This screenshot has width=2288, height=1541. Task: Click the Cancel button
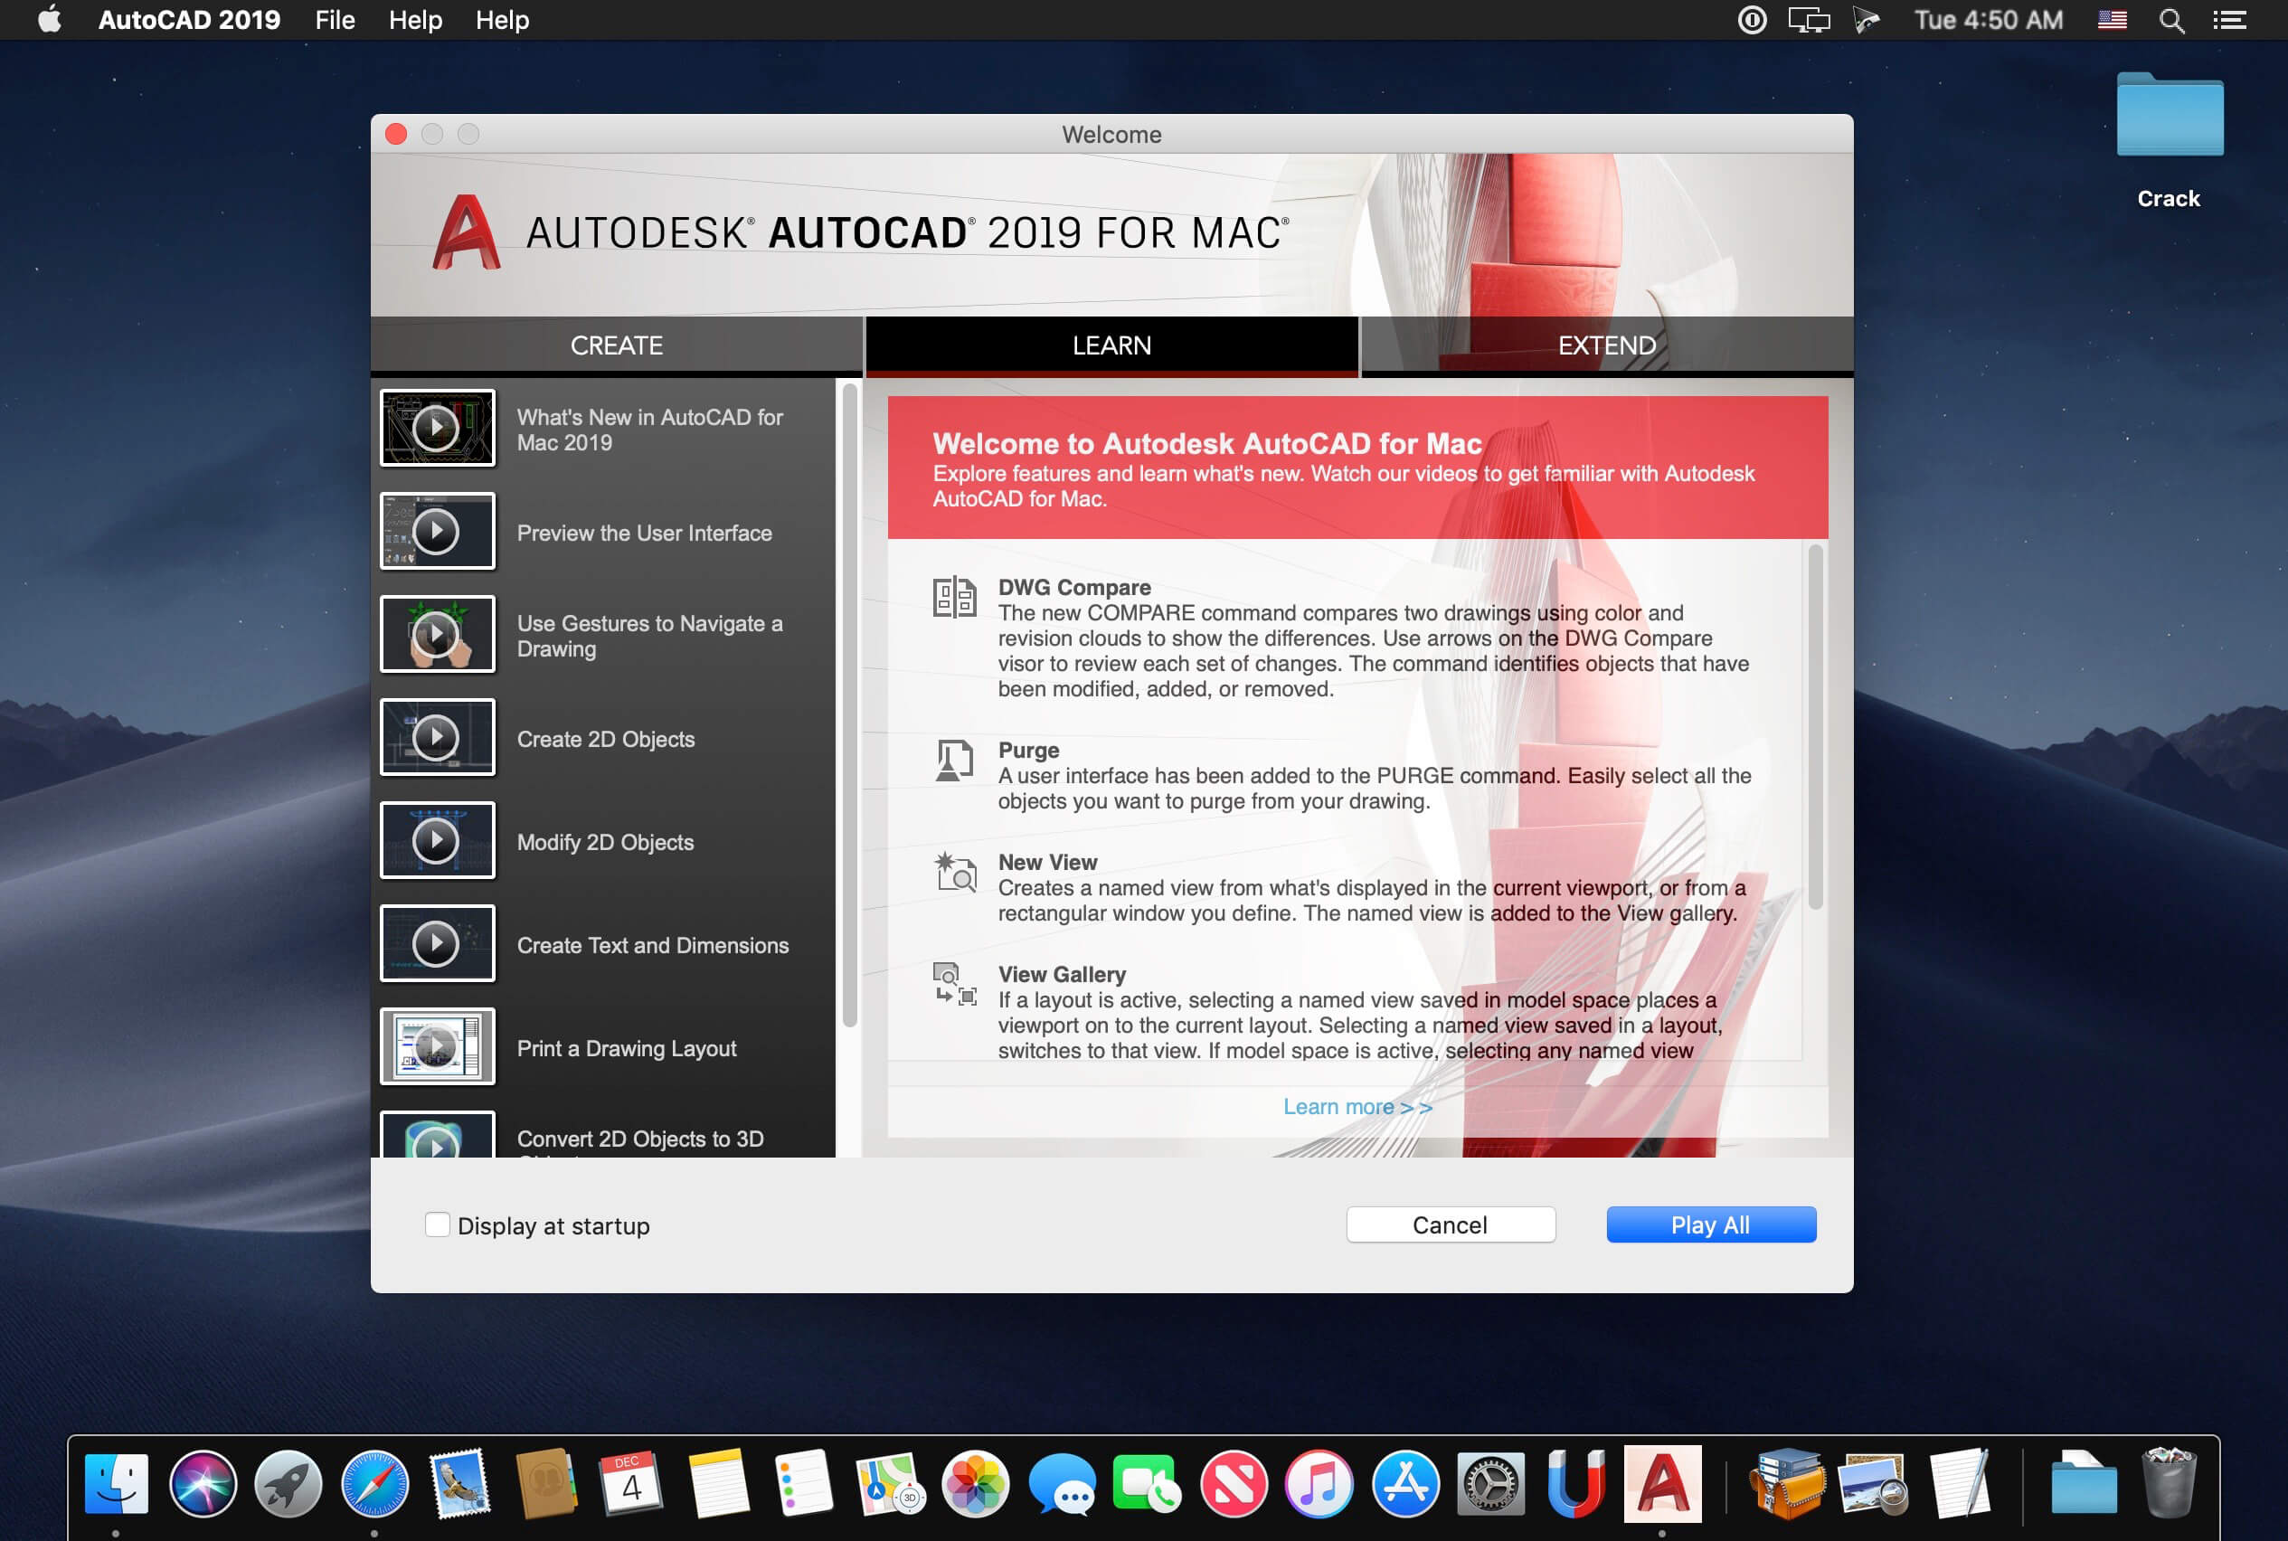click(x=1449, y=1224)
